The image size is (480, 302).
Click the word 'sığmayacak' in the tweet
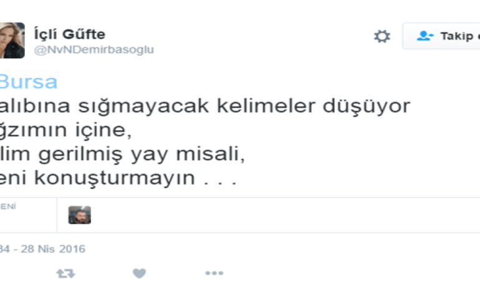coord(144,107)
